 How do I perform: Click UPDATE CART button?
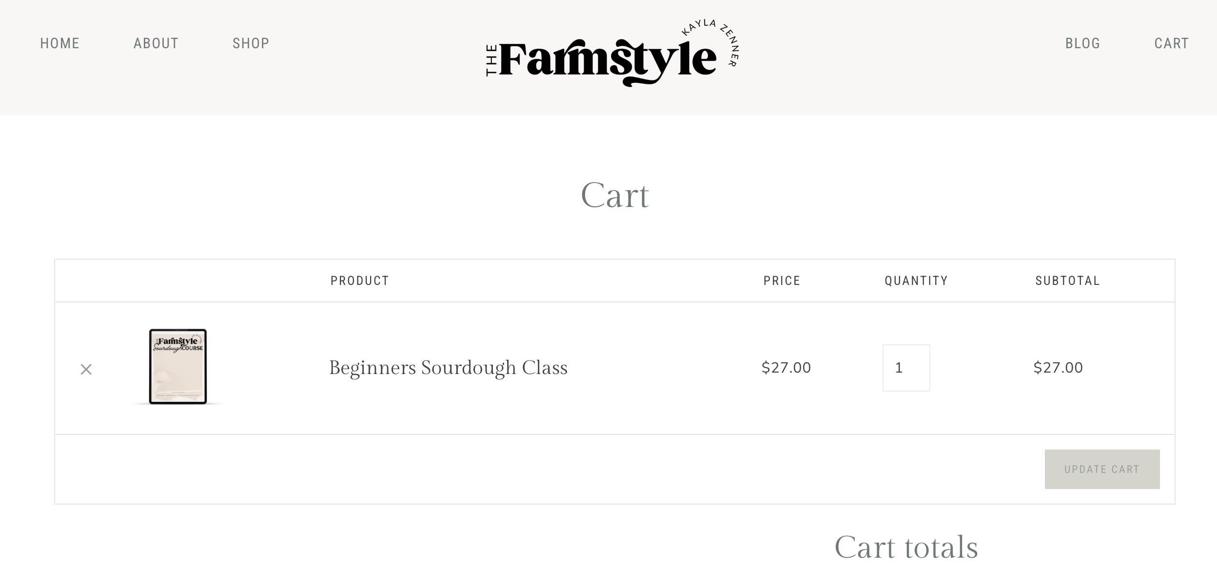[x=1102, y=469]
